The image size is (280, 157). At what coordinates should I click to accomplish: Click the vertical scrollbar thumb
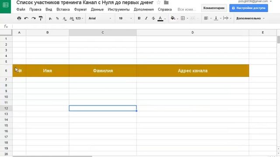278,39
